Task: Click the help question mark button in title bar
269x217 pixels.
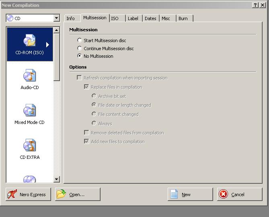Action: [x=256, y=5]
